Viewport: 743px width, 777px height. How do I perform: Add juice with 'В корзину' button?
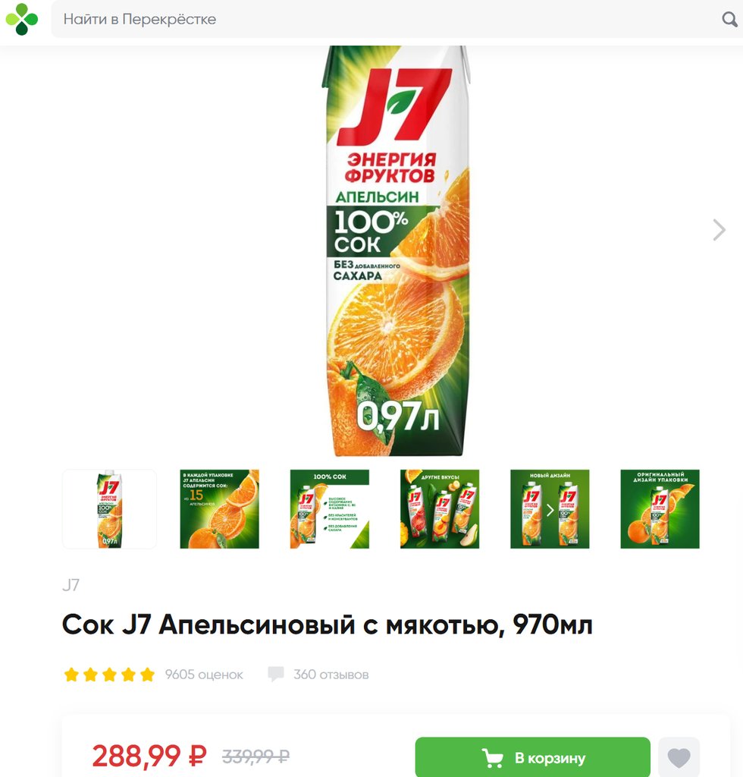point(533,758)
